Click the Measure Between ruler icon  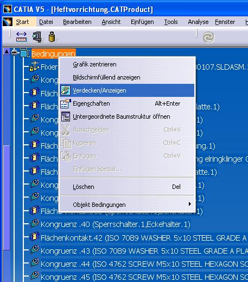(21, 36)
